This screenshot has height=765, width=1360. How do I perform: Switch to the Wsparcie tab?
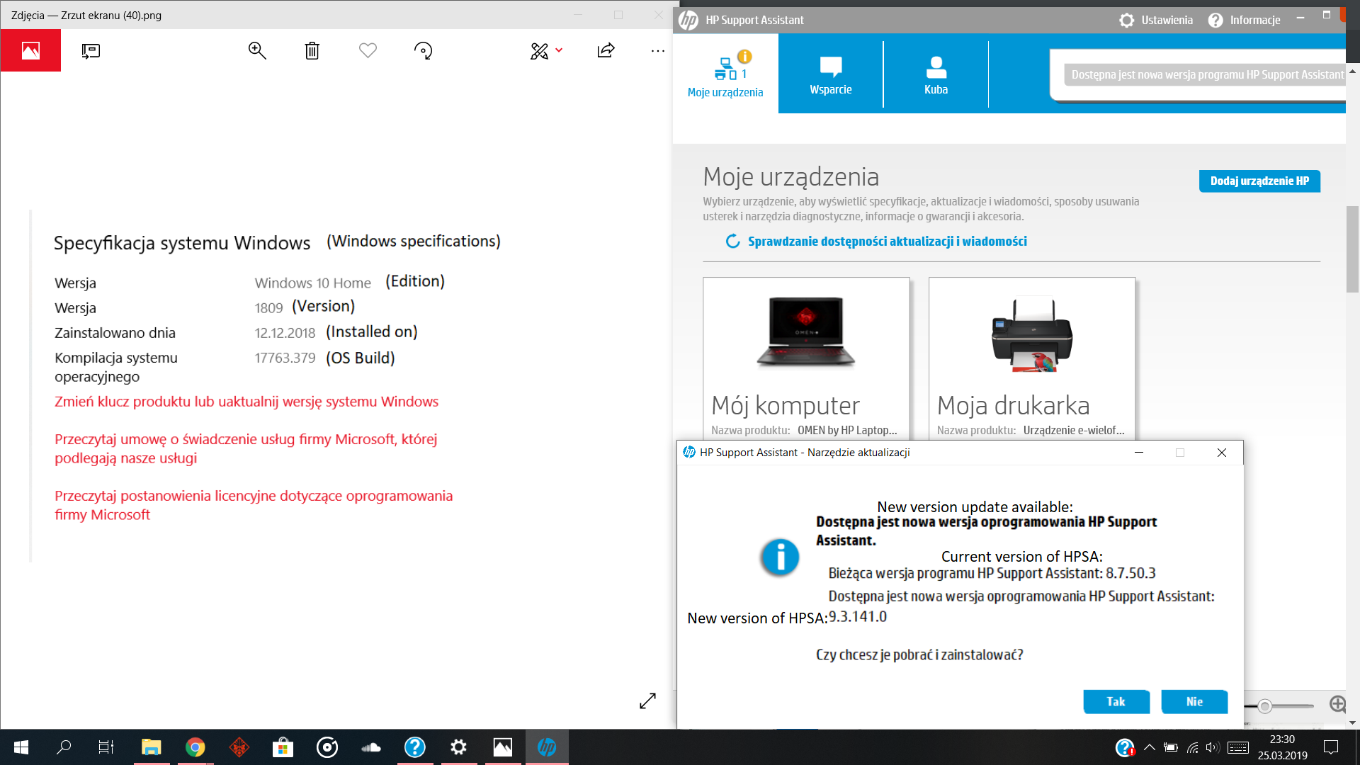pyautogui.click(x=831, y=74)
